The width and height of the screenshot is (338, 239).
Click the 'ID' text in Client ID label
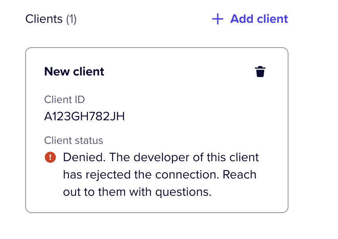click(80, 99)
